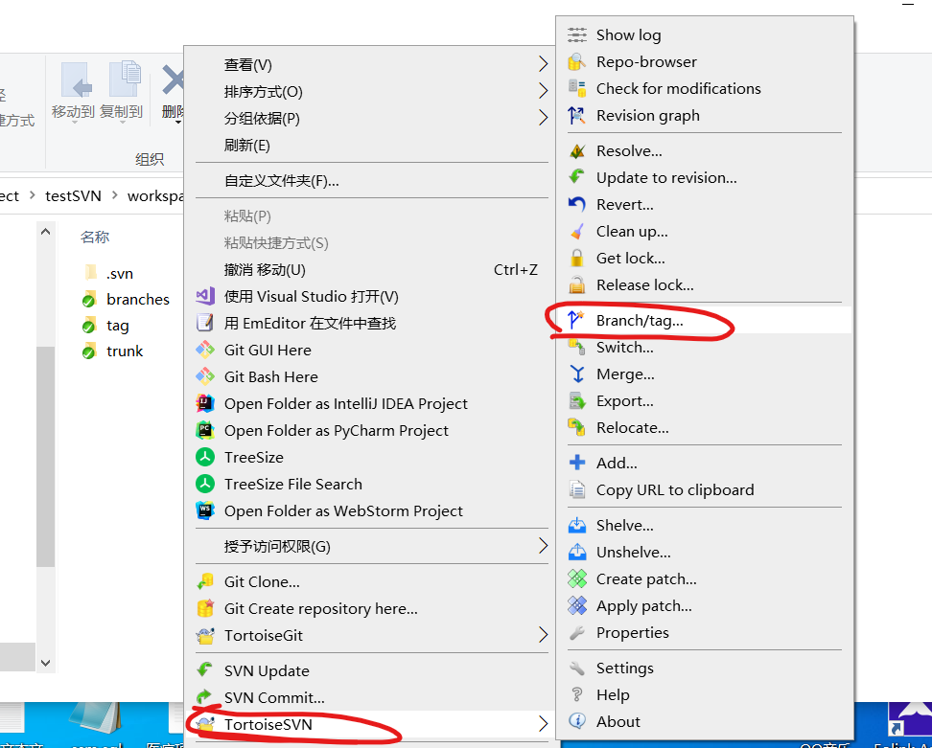Select Git GUI Here entry

click(372, 351)
